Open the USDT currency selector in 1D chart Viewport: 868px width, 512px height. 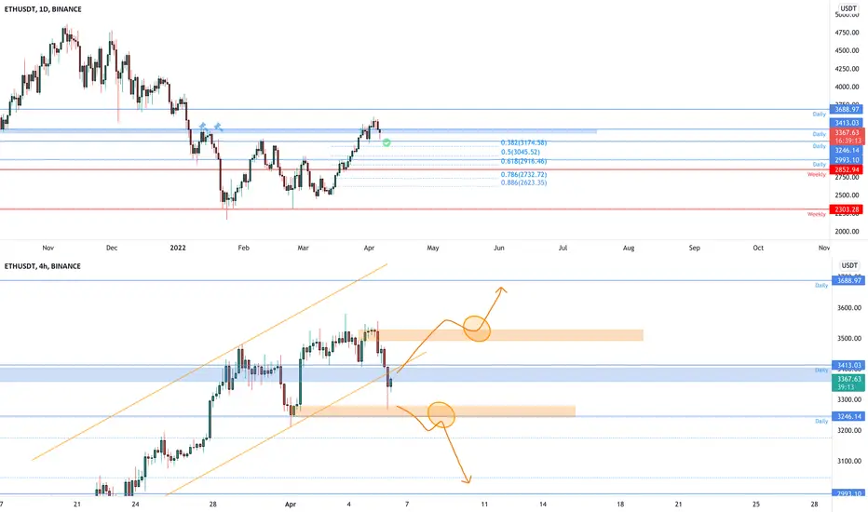coord(848,8)
